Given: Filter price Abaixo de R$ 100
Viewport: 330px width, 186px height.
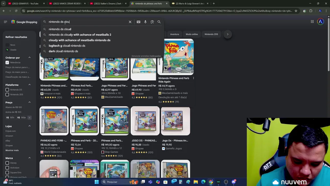Looking at the screenshot, I should (x=14, y=107).
